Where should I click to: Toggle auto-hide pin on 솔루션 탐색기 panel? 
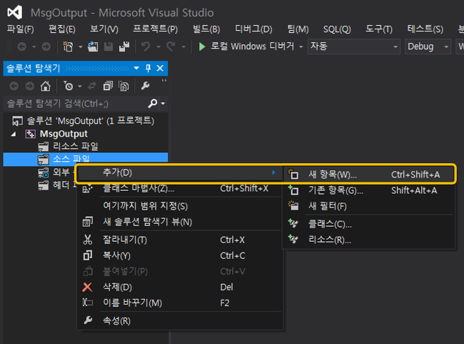coord(148,68)
